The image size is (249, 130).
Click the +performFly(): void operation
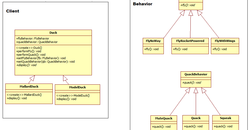pos(28,51)
